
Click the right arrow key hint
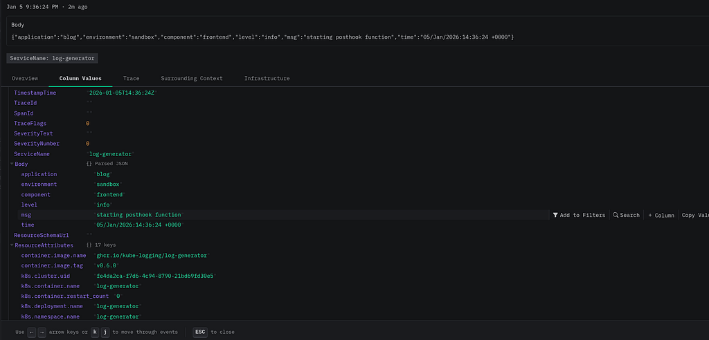pos(42,332)
